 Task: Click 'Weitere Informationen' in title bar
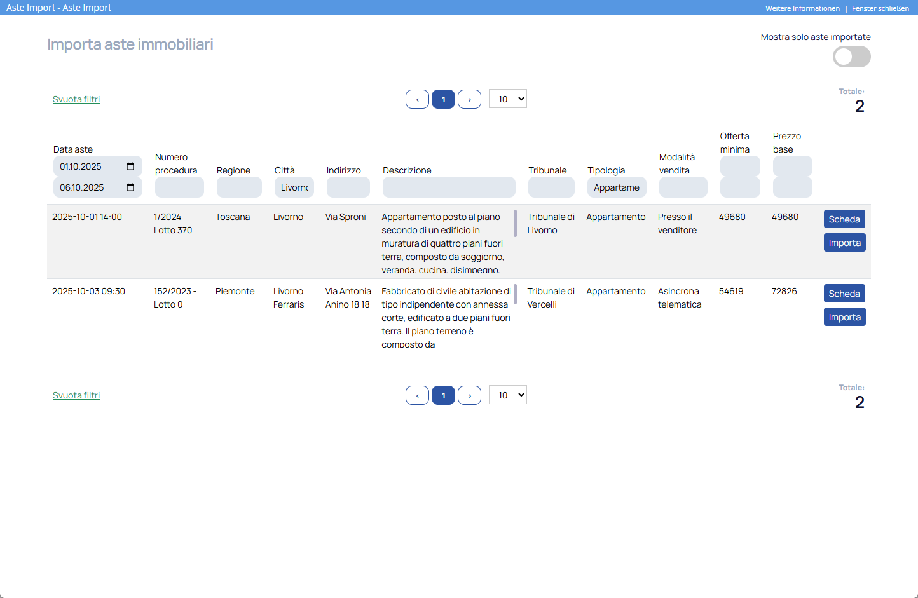pos(802,8)
